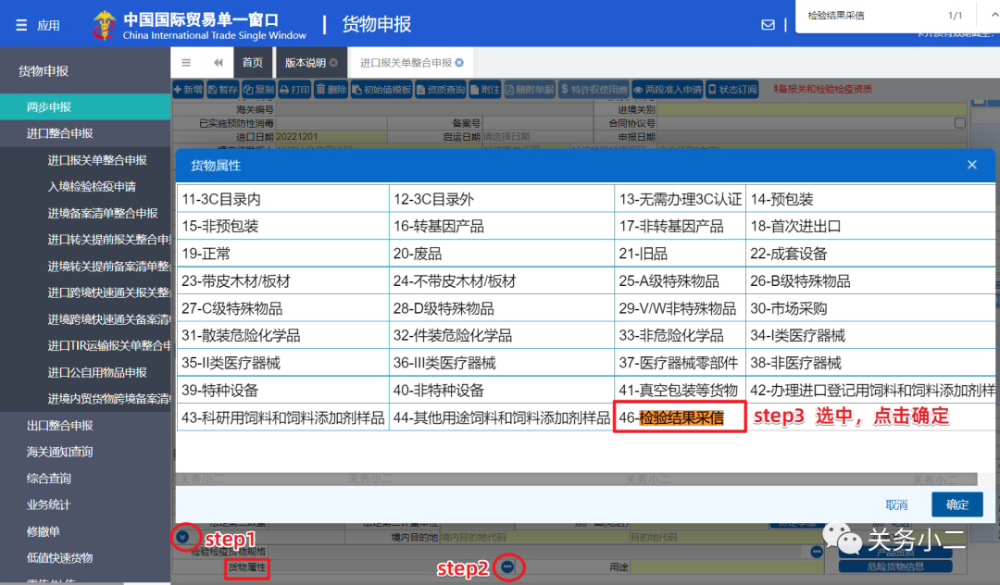Click the 货物申报 sidebar header
Screen dimensions: 1000x585
[44, 70]
